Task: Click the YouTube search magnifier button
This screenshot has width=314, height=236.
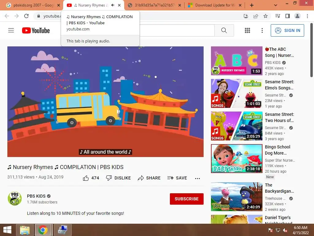Action: coord(224,30)
